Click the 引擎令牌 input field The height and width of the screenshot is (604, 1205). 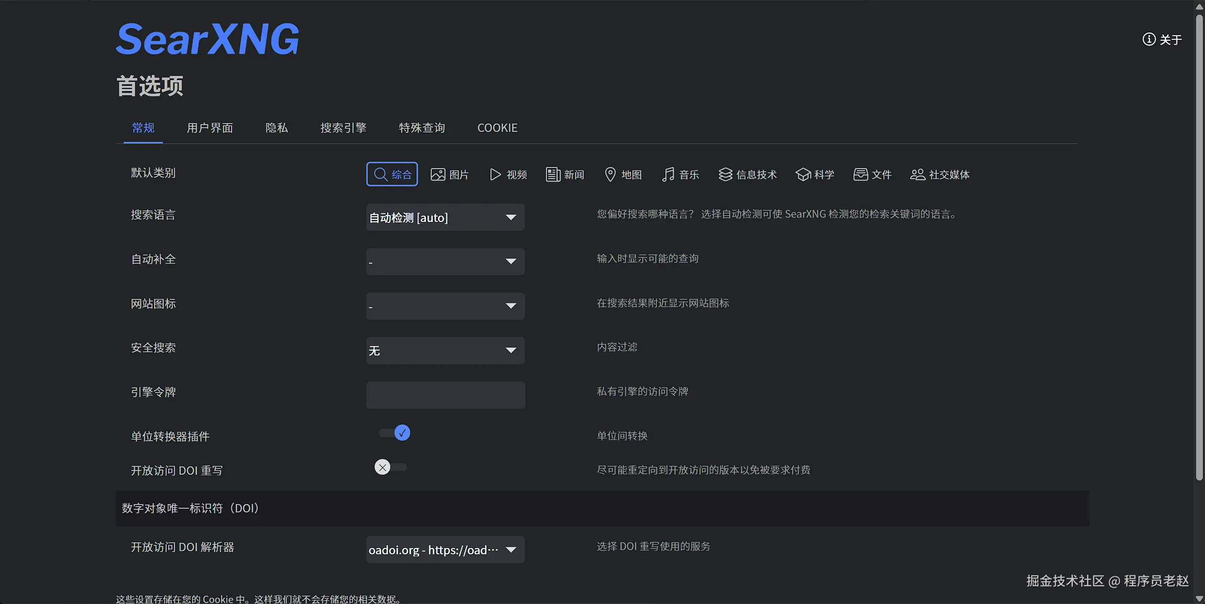click(x=445, y=395)
